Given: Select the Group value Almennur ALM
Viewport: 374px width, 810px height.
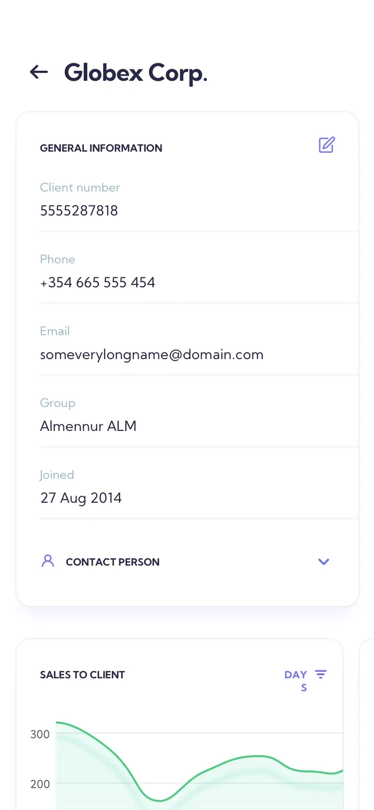Looking at the screenshot, I should click(x=88, y=426).
